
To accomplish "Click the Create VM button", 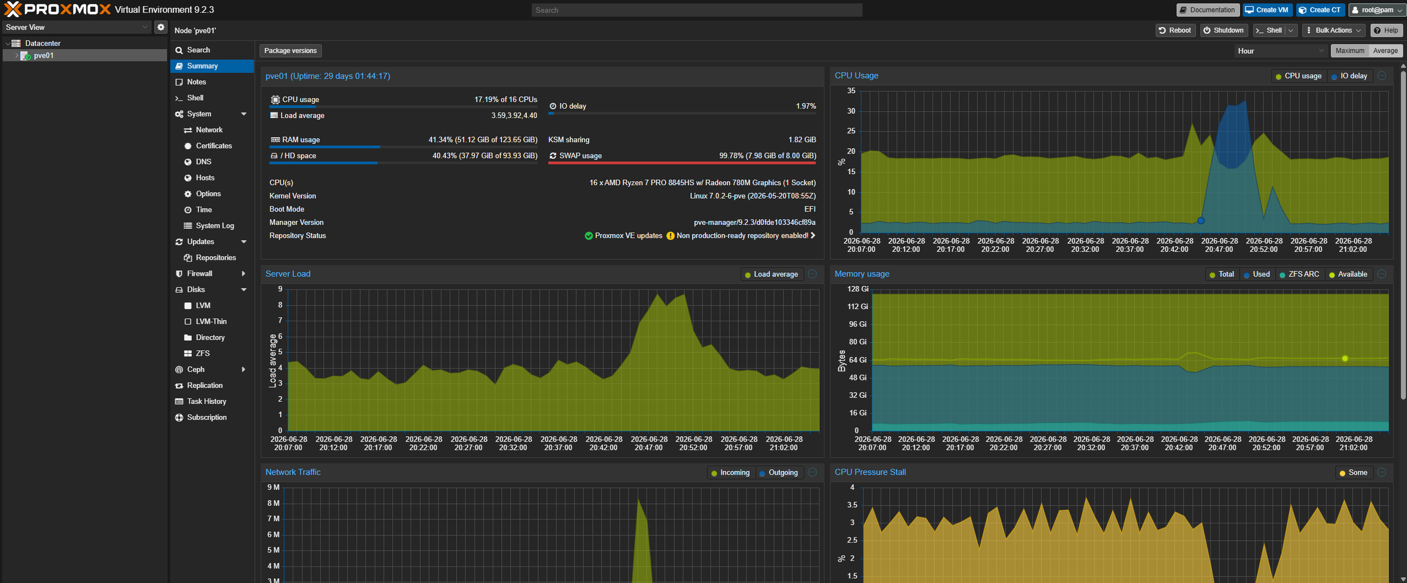I will coord(1267,10).
